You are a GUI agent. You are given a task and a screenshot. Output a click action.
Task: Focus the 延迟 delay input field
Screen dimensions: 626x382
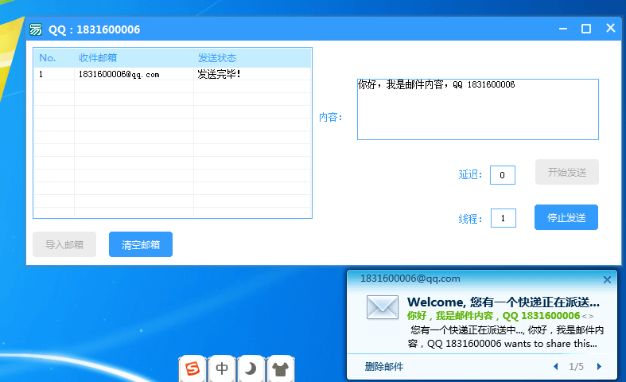pos(503,175)
